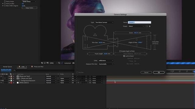Open the Preset dropdown showing 50mm
Screen dimensions: 195x109
(x=136, y=26)
